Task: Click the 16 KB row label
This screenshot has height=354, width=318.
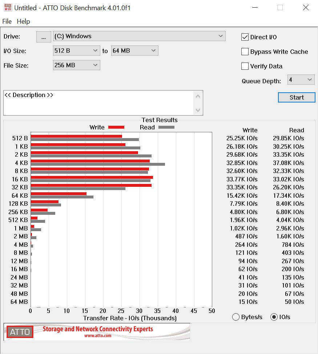Action: coord(20,179)
